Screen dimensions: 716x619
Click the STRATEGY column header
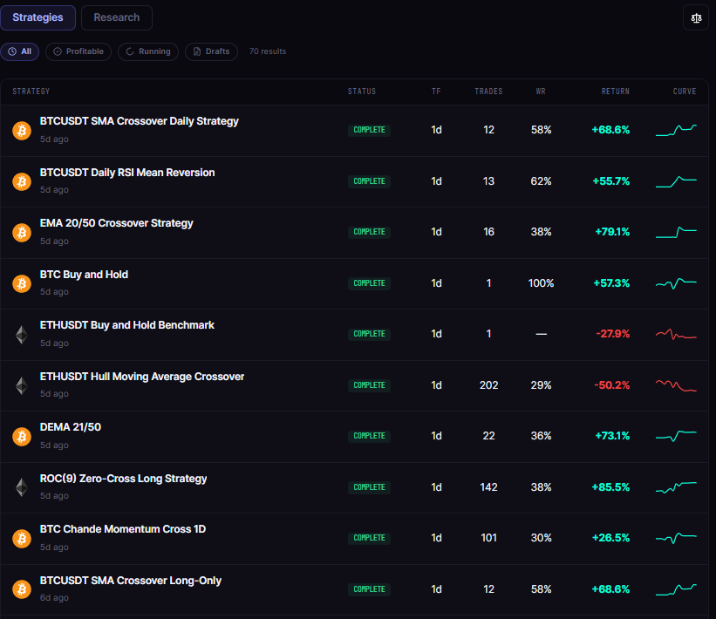pyautogui.click(x=31, y=92)
